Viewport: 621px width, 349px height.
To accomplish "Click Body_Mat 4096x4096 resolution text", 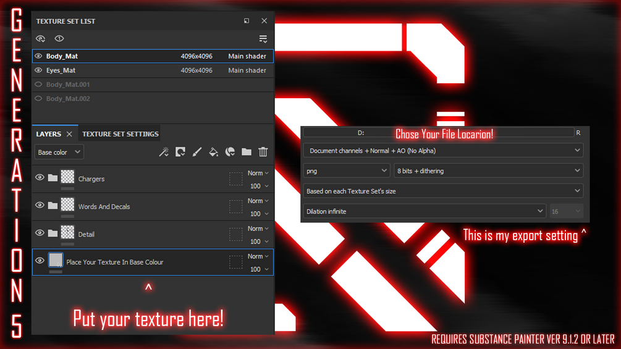I will pyautogui.click(x=196, y=56).
